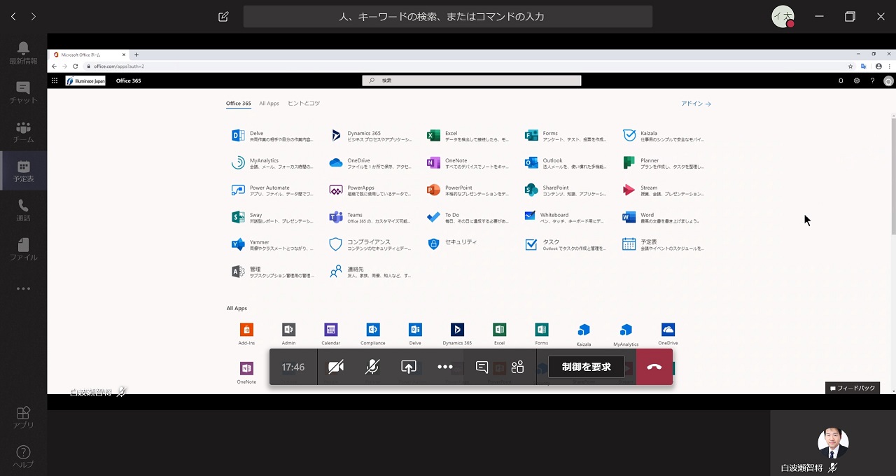Open Excel in the Office 365 list
This screenshot has height=476, width=896.
(x=468, y=136)
